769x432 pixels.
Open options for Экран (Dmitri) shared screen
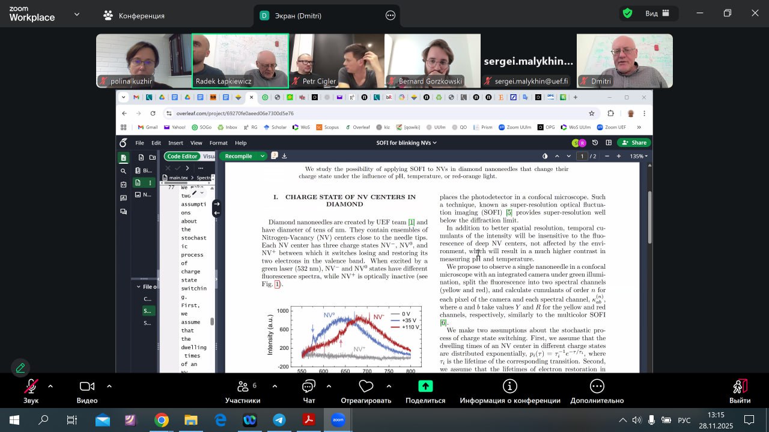(x=391, y=16)
